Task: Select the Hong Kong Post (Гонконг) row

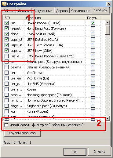Action: coord(52,29)
